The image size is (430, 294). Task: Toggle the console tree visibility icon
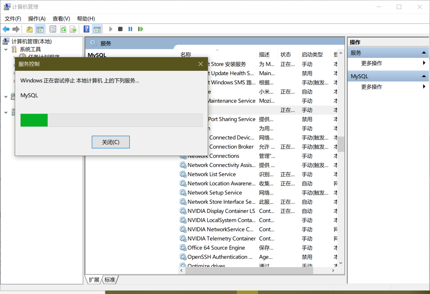pos(40,29)
